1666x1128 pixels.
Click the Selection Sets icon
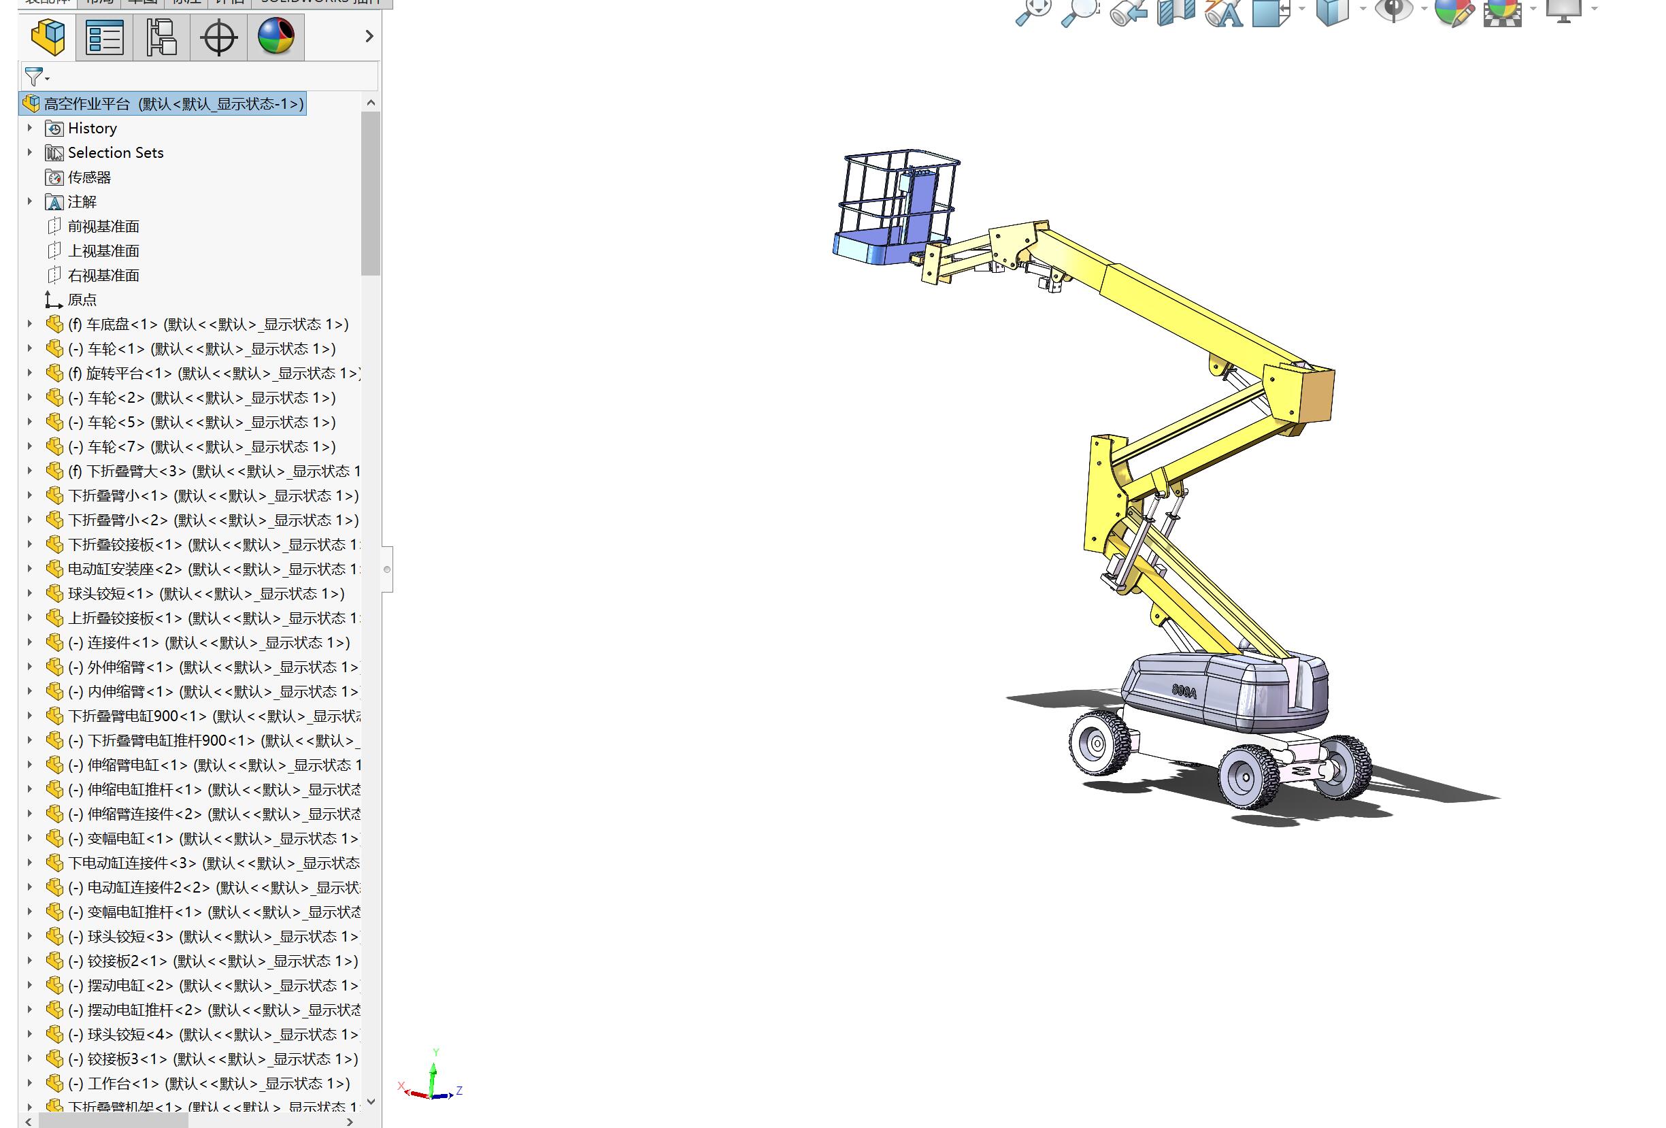click(54, 153)
